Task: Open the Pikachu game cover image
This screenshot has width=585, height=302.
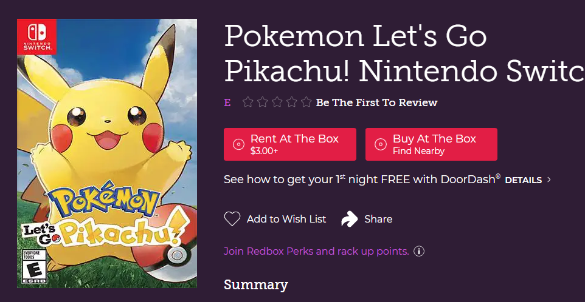Action: 107,153
